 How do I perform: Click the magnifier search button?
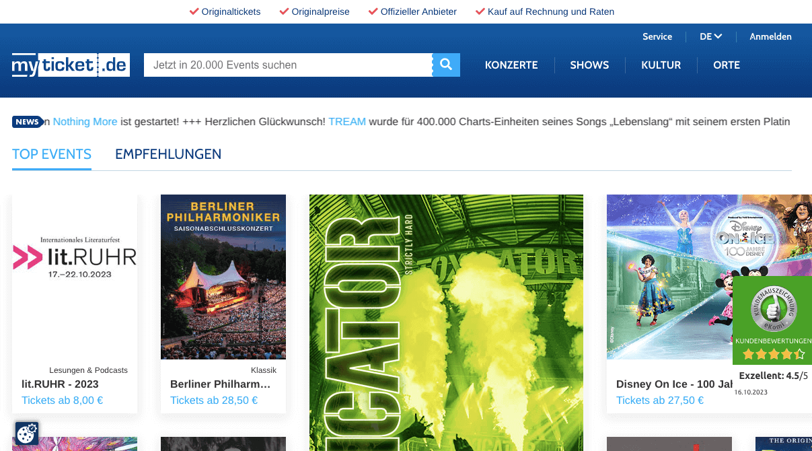446,65
